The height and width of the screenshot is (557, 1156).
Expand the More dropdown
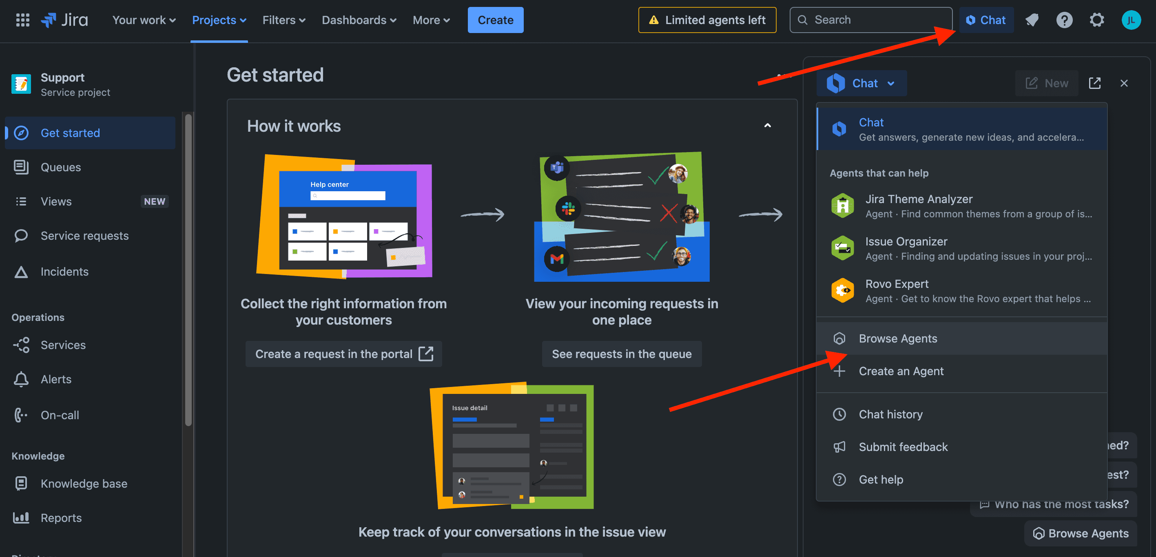click(x=431, y=20)
